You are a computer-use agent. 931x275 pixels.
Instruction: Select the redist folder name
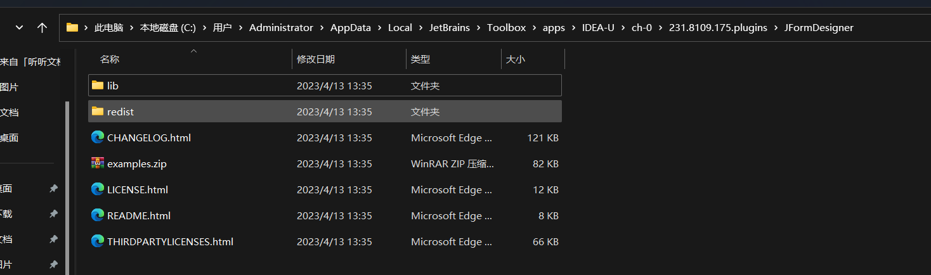120,112
